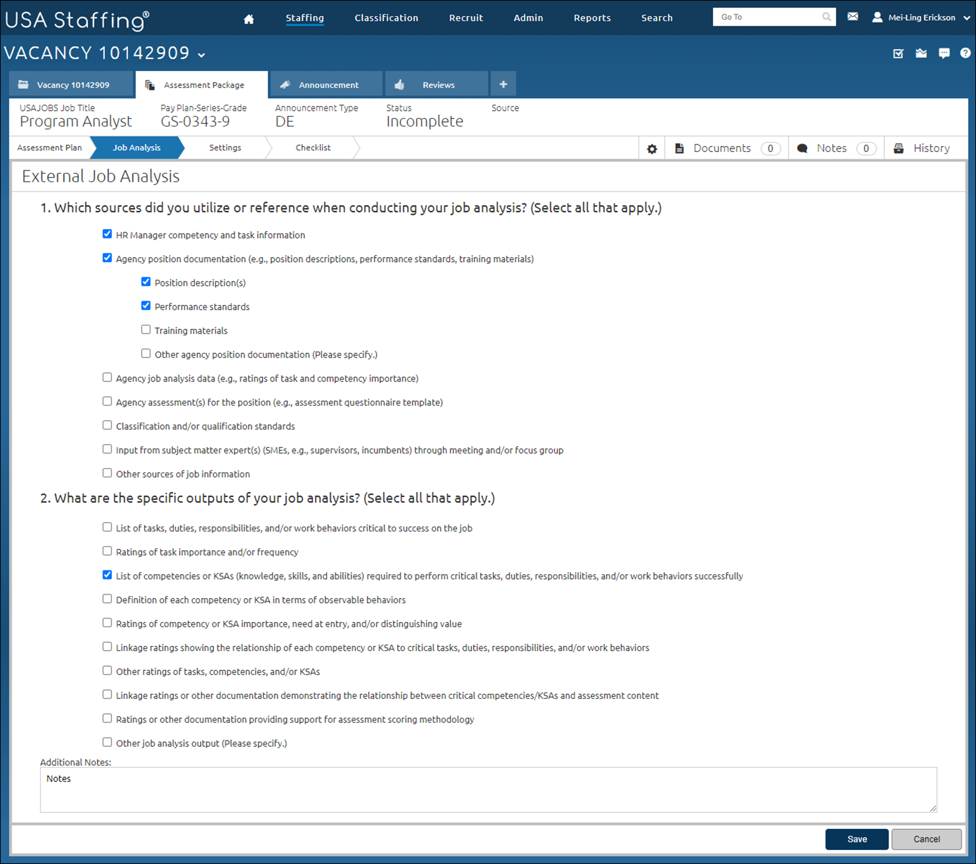Go to the Home icon
This screenshot has width=976, height=864.
tap(248, 19)
